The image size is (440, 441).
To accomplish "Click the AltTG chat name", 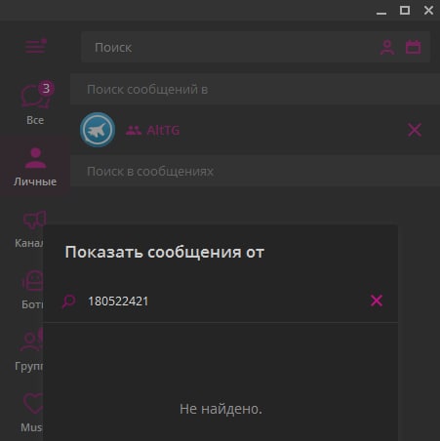I will click(x=163, y=131).
